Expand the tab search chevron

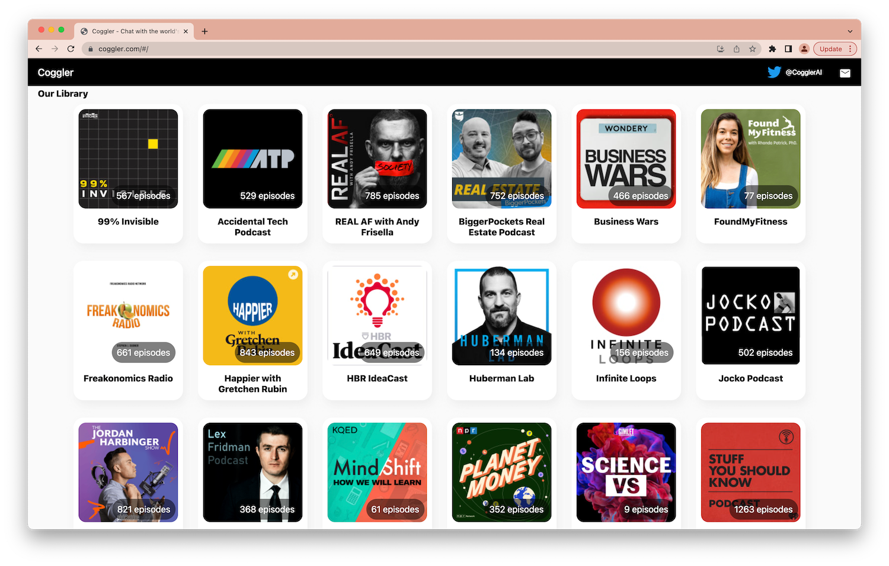point(850,31)
